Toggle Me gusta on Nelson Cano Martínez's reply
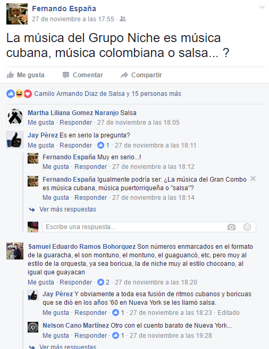The width and height of the screenshot is (269, 349). point(56,336)
